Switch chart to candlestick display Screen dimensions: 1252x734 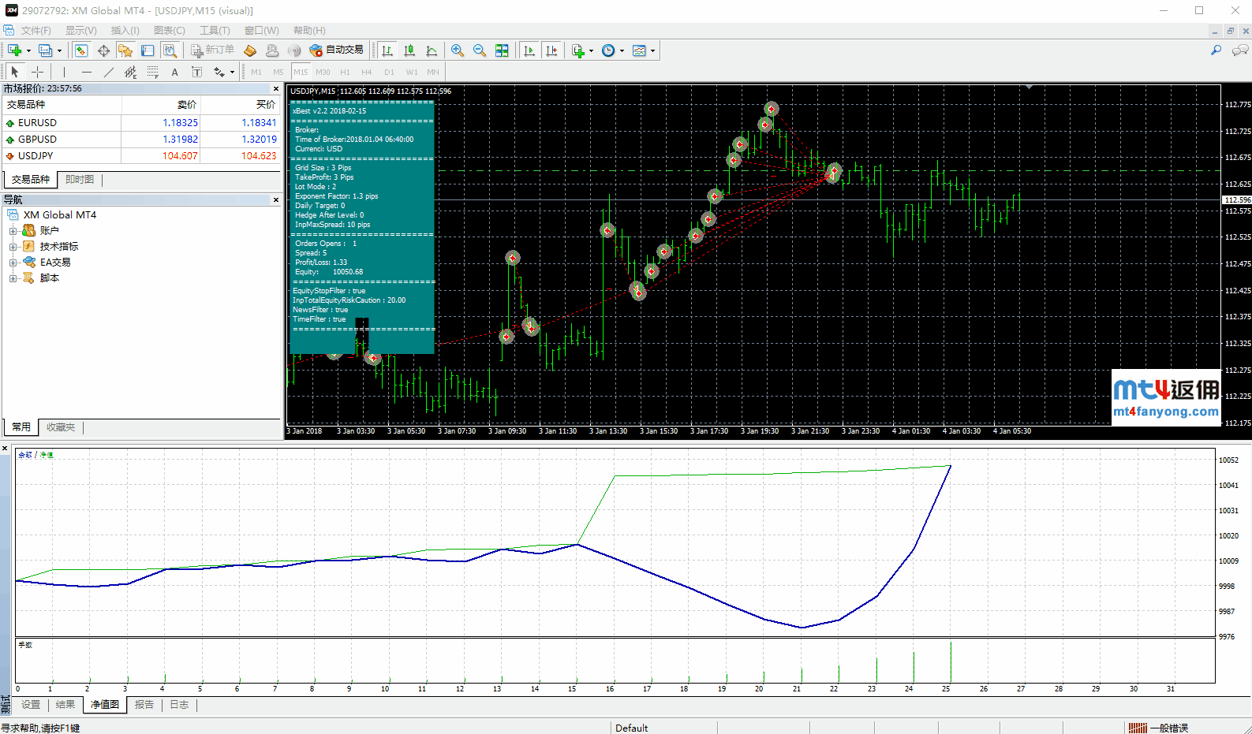[409, 50]
